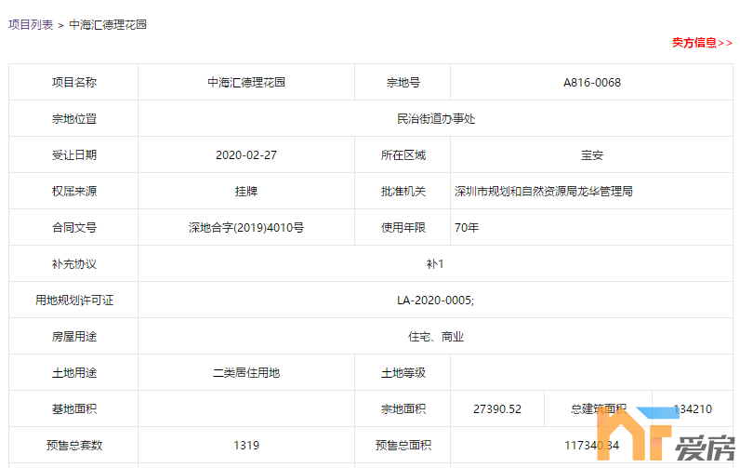
Task: Click the 使用年限 label
Action: 403,228
